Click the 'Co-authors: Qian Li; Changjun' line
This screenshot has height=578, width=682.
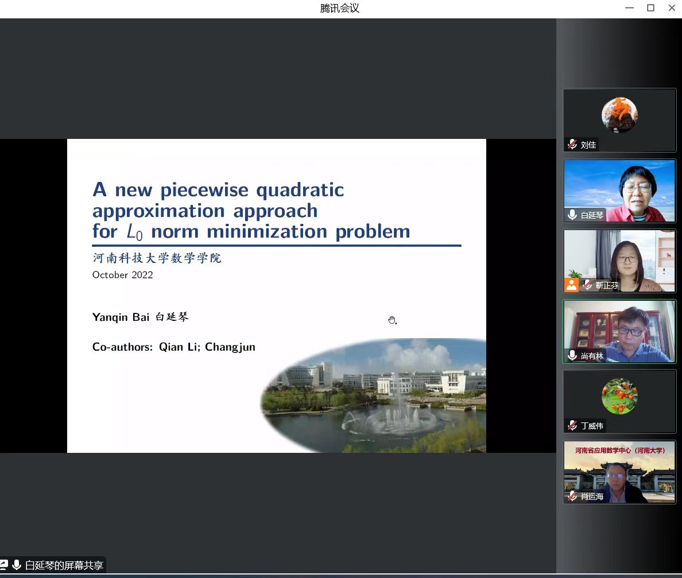point(174,347)
